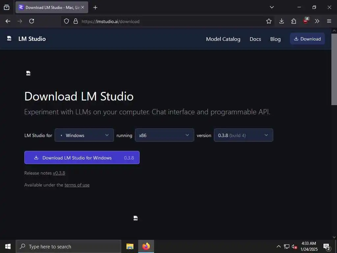Click the taskbar search box
The height and width of the screenshot is (253, 337).
coord(68,246)
